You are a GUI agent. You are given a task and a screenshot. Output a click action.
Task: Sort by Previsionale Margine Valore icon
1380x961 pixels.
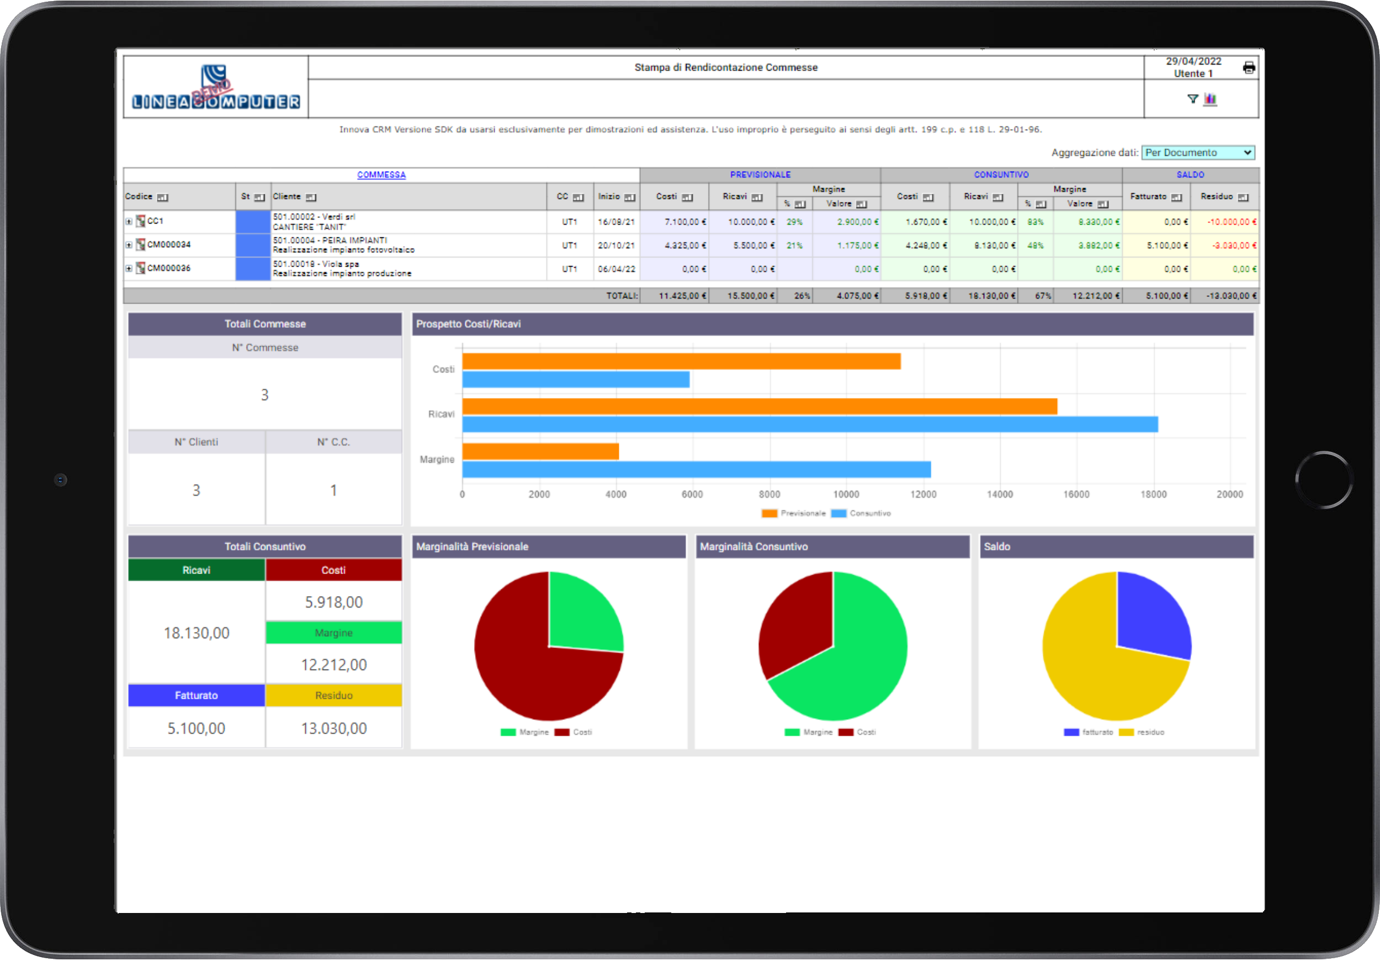tap(861, 204)
